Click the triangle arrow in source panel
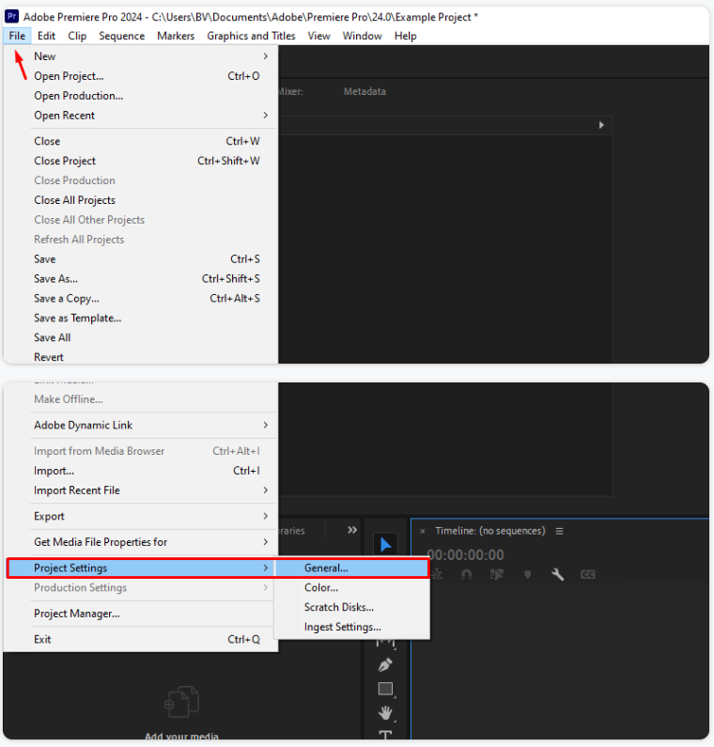Image resolution: width=714 pixels, height=747 pixels. coord(601,125)
